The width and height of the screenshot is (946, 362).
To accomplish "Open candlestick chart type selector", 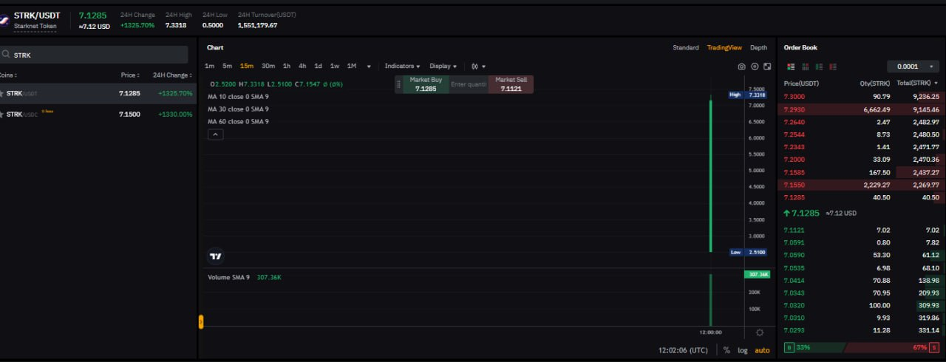I will (478, 66).
